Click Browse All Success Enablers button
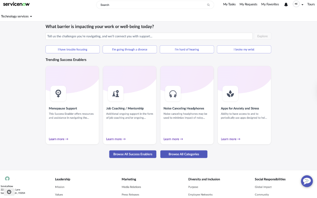 (x=133, y=154)
